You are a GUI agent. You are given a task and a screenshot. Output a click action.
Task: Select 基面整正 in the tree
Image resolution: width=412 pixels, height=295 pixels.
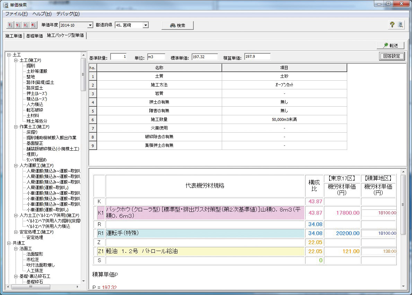click(35, 143)
